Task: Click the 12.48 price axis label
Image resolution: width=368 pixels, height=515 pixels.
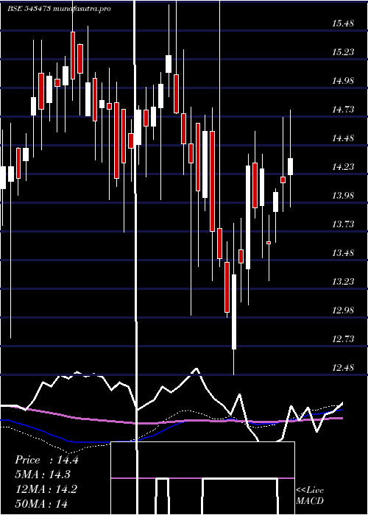Action: pyautogui.click(x=343, y=368)
